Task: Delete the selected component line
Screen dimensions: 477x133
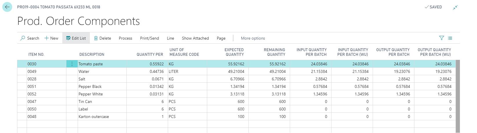Action: [x=103, y=38]
